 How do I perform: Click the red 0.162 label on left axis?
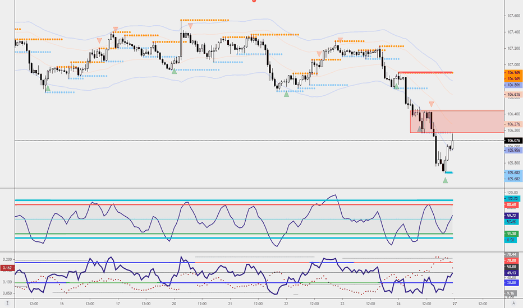pyautogui.click(x=7, y=268)
